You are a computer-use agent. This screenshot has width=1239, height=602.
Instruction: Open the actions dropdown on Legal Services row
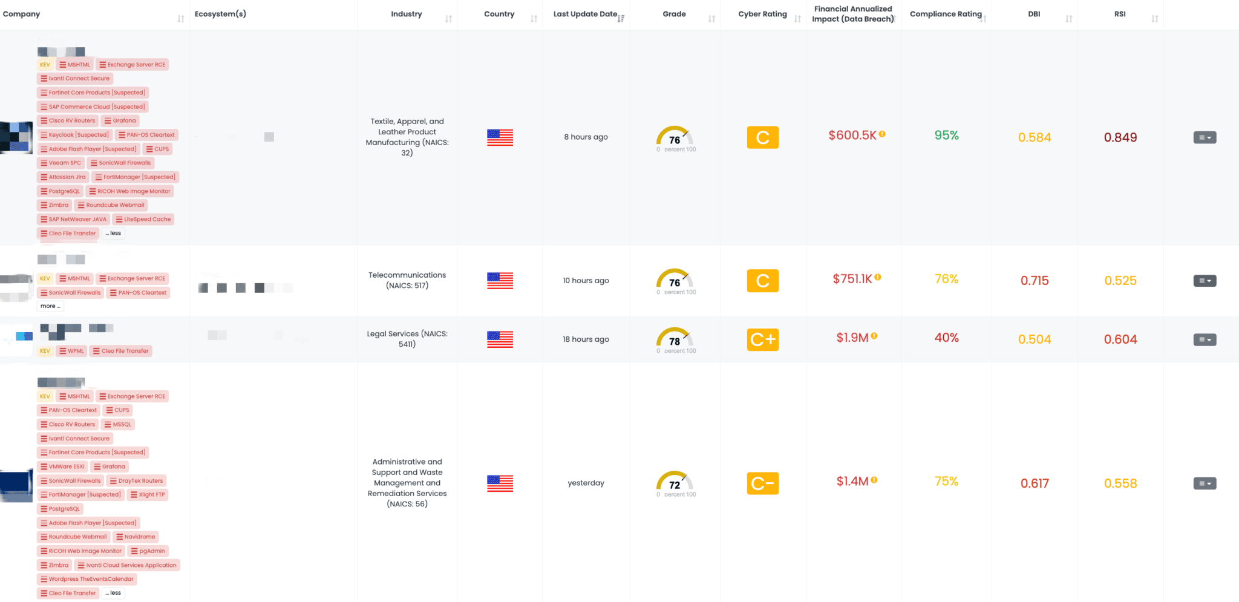(1205, 339)
